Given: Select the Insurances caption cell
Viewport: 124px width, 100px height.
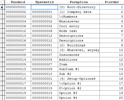Looking at the screenshot, I should click(79, 55).
